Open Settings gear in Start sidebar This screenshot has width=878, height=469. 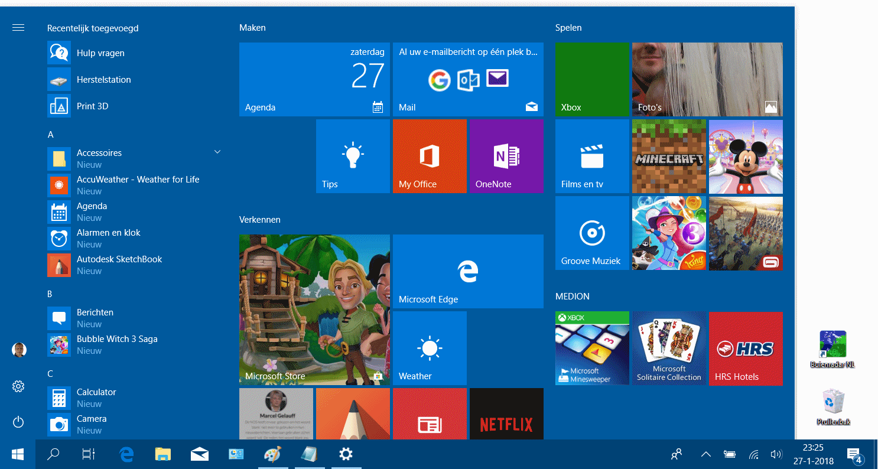click(18, 386)
